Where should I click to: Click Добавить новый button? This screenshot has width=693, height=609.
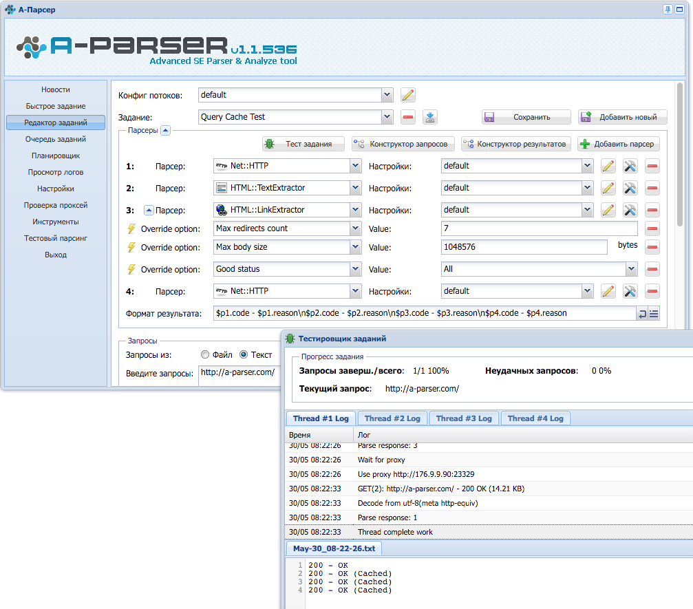tap(622, 117)
